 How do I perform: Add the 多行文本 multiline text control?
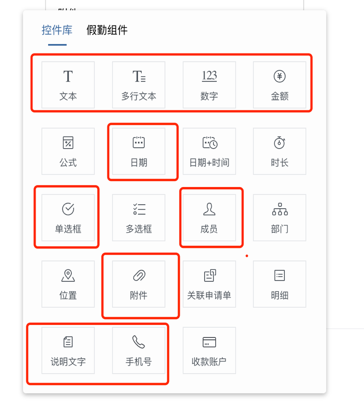point(139,85)
